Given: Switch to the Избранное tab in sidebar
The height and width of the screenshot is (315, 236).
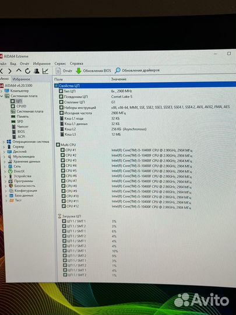Looking at the screenshot, I should point(21,79).
